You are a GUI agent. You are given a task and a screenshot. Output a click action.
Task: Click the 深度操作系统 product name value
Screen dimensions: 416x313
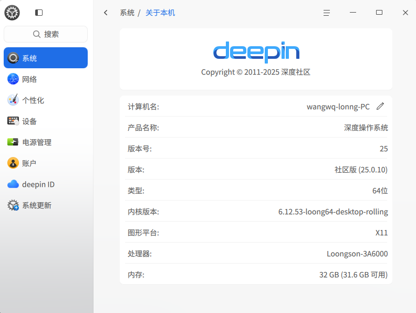(x=366, y=128)
